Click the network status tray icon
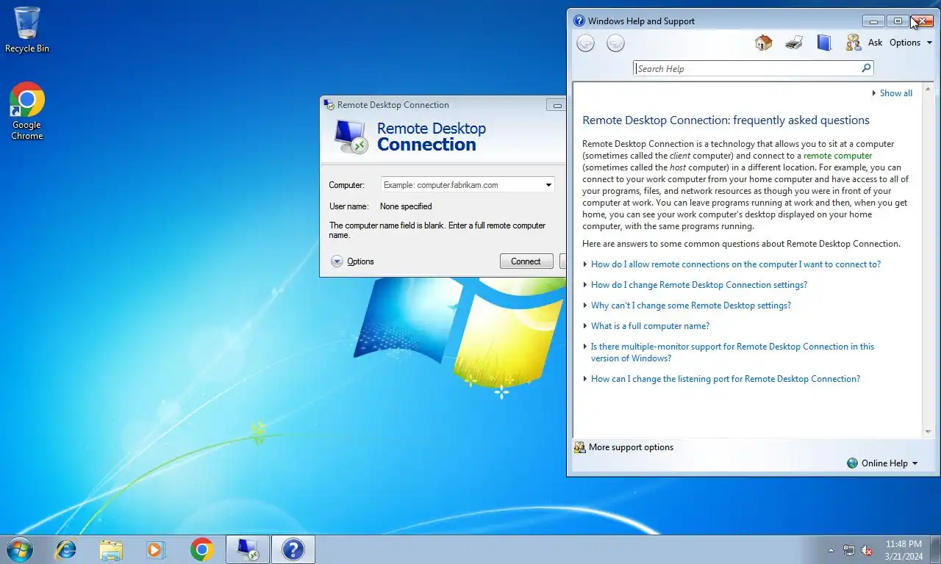 pos(849,550)
